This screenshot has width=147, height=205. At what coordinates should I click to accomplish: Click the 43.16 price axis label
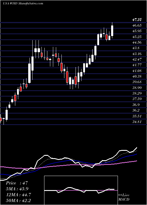point(137,54)
